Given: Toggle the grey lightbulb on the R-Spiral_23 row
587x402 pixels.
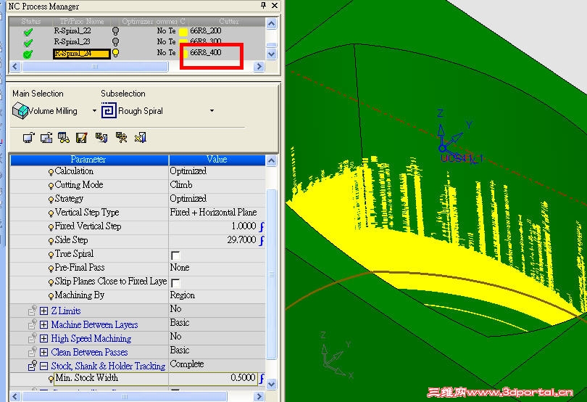Looking at the screenshot, I should [x=116, y=41].
